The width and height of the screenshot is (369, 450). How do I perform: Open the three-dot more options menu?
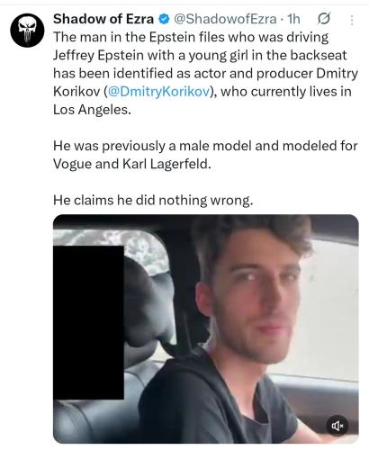click(x=352, y=20)
